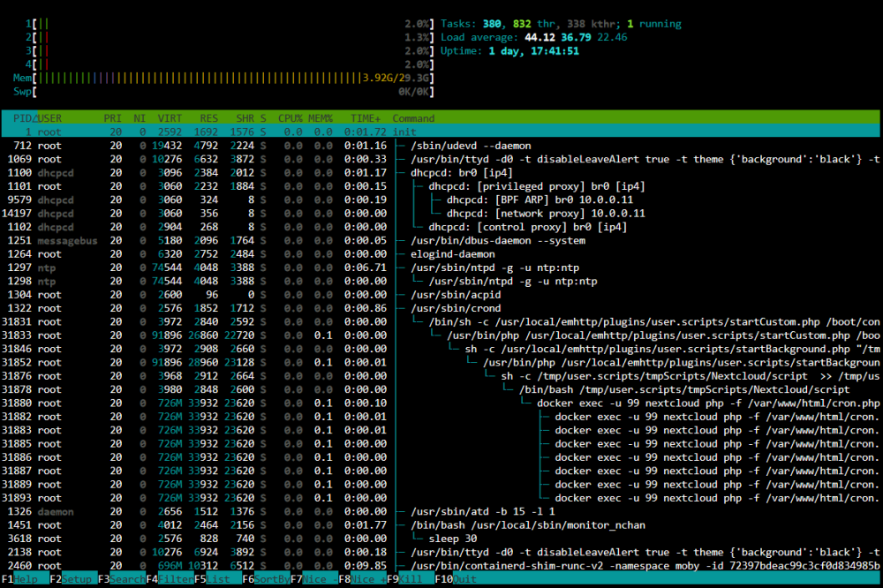Select ntpd child process PID 1298

(x=441, y=281)
